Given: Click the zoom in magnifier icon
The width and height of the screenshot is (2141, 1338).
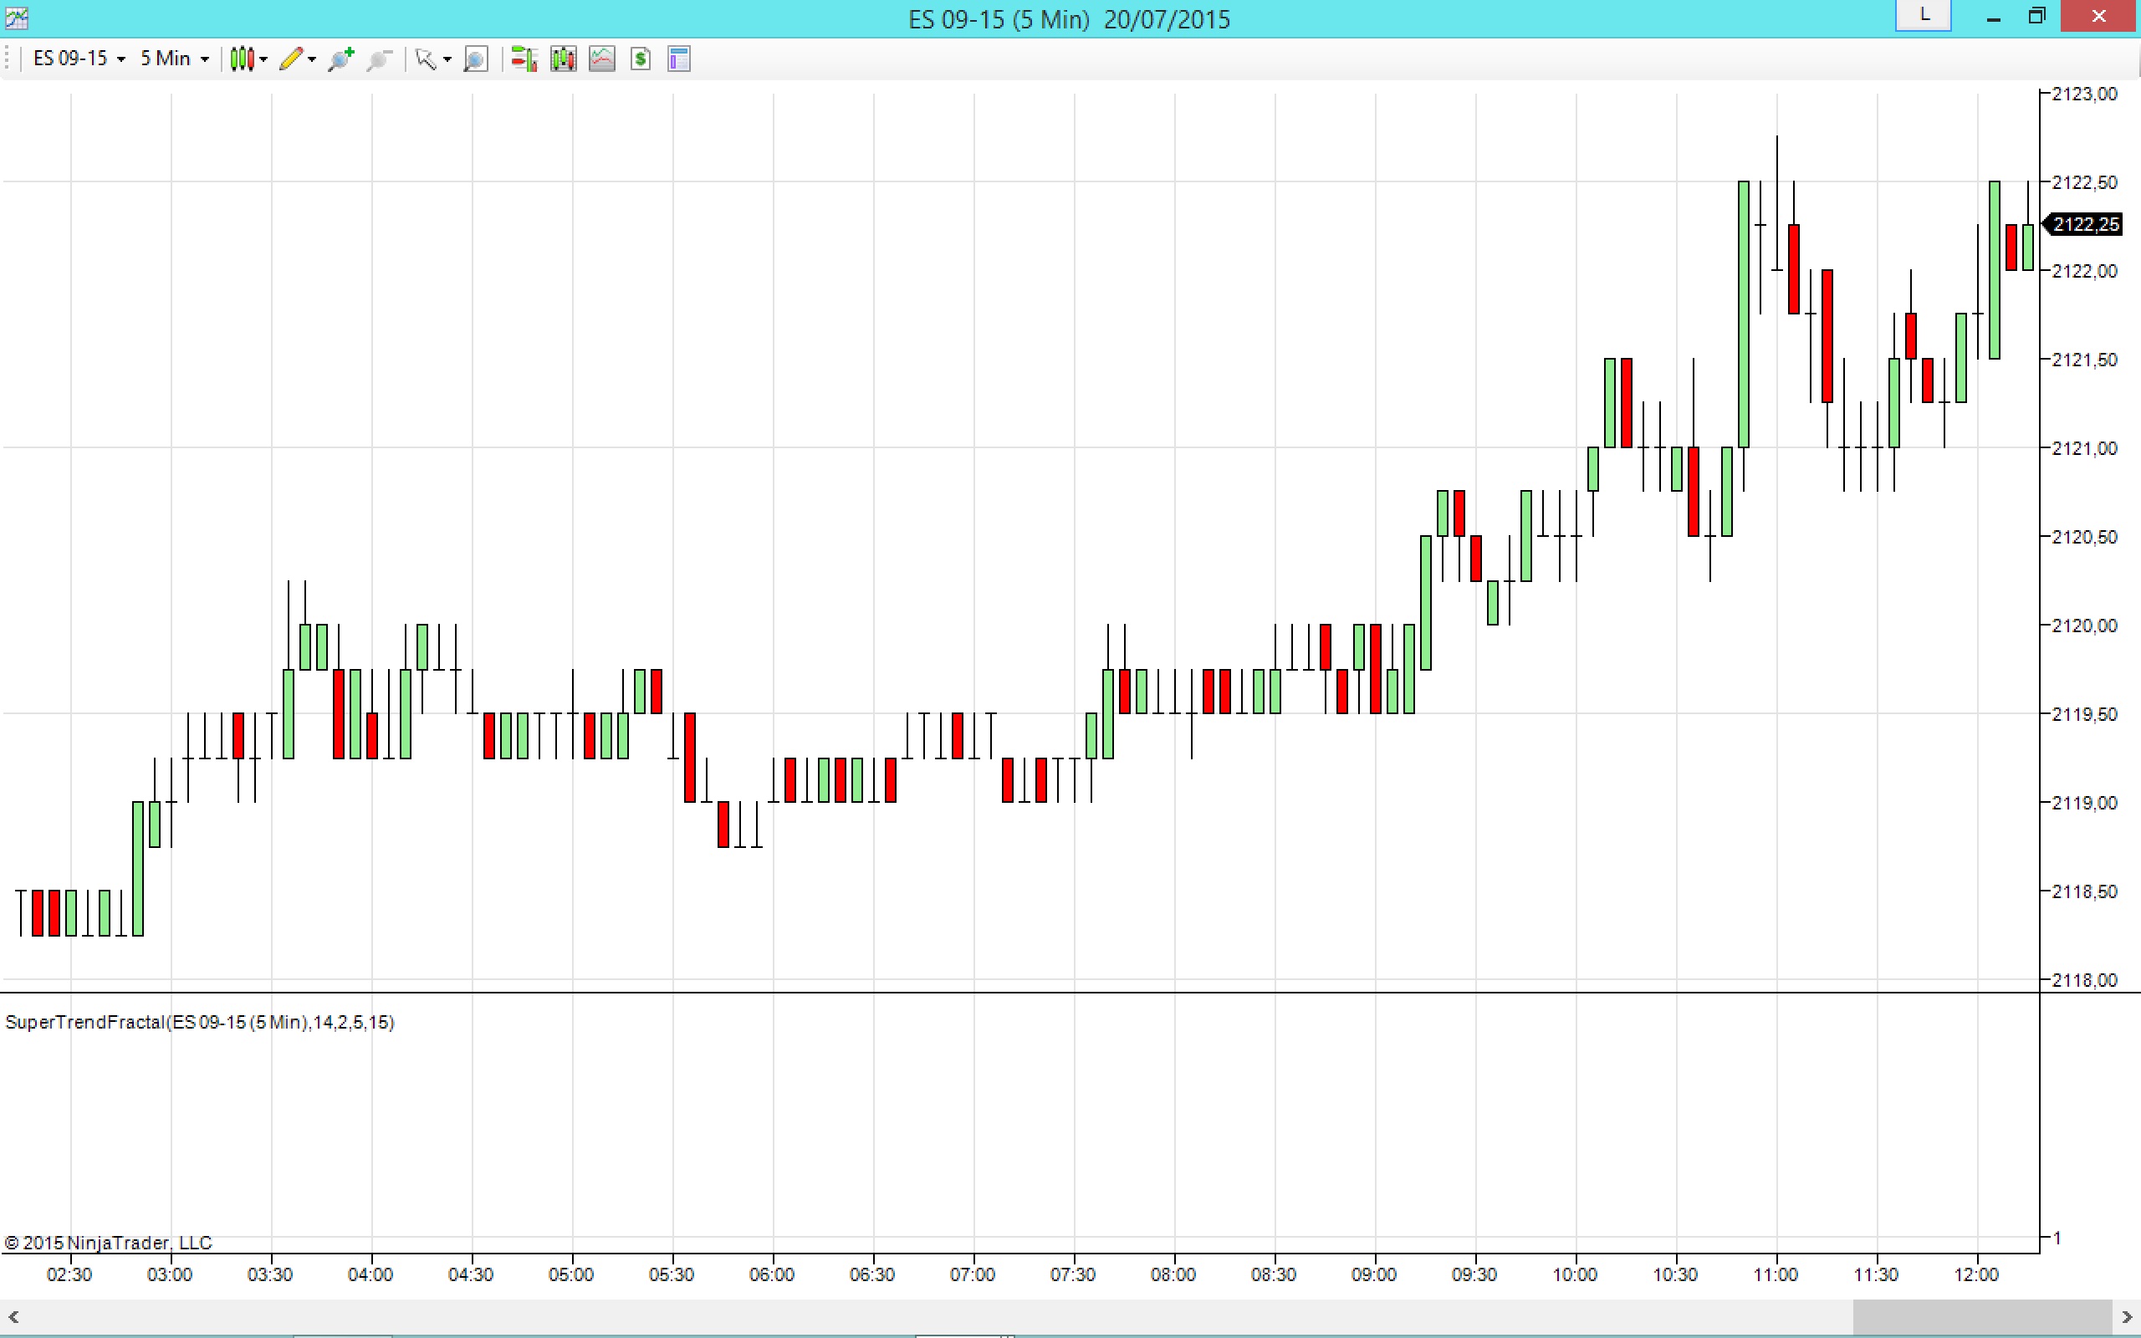Looking at the screenshot, I should point(340,59).
